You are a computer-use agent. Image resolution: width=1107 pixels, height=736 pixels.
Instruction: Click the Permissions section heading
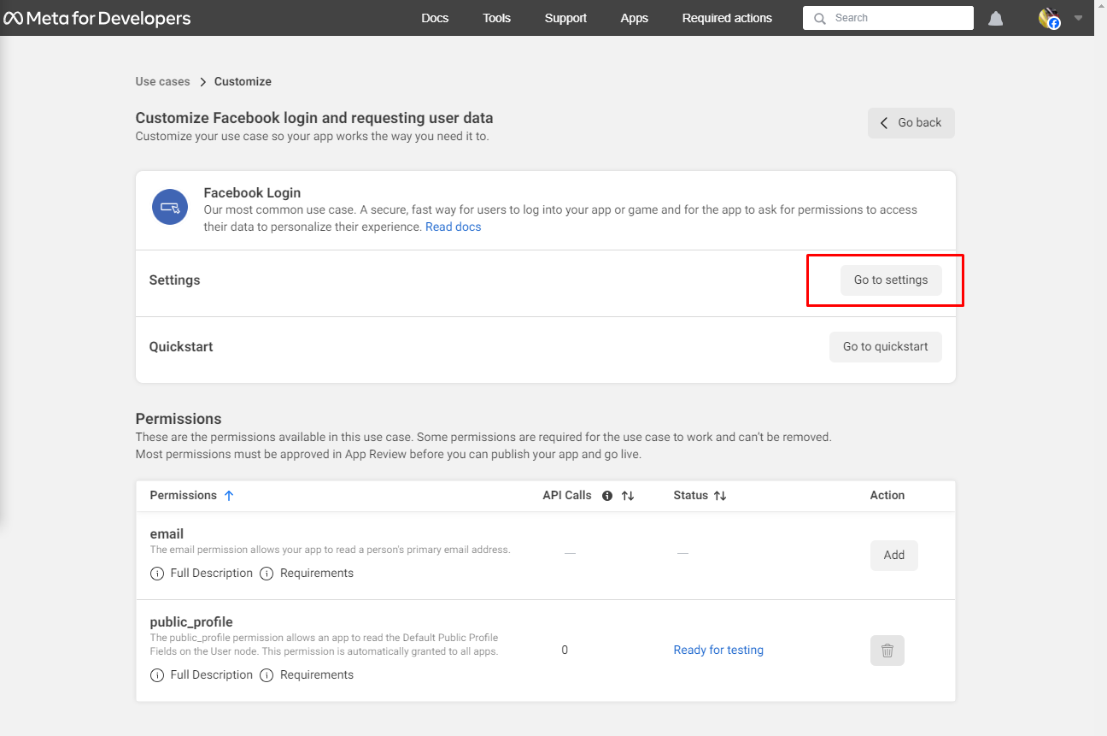pyautogui.click(x=179, y=419)
